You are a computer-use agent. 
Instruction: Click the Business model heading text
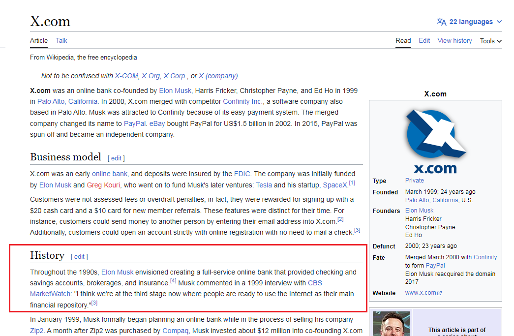[x=65, y=157]
